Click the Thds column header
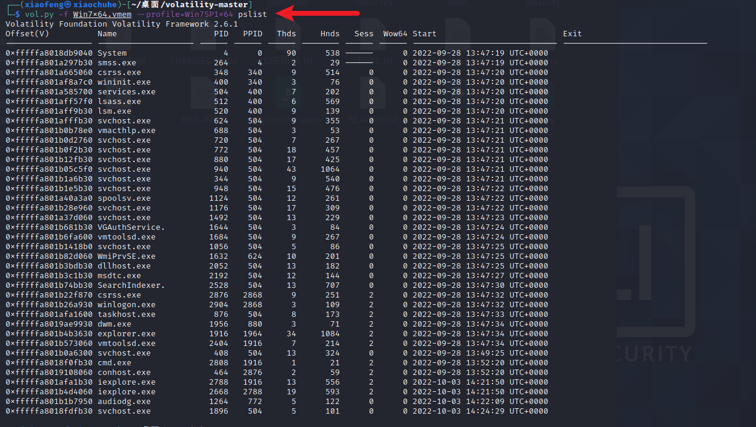Image resolution: width=756 pixels, height=427 pixels. tap(287, 33)
